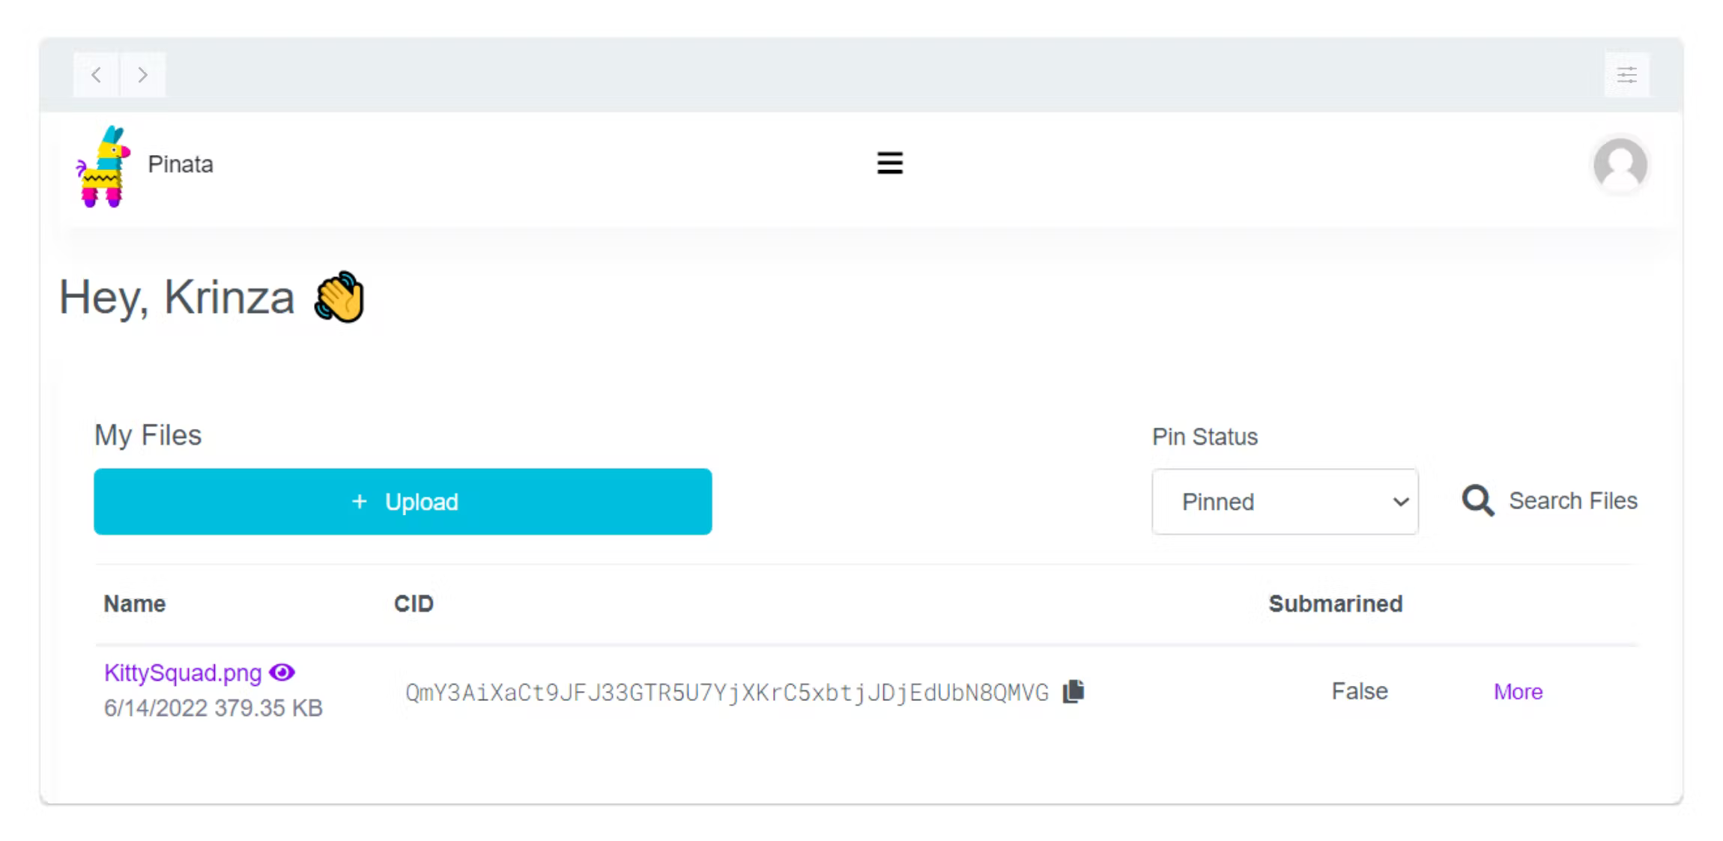Screen dimensions: 1723x841
Task: Preview KittySquad.png using the eye icon
Action: (x=282, y=673)
